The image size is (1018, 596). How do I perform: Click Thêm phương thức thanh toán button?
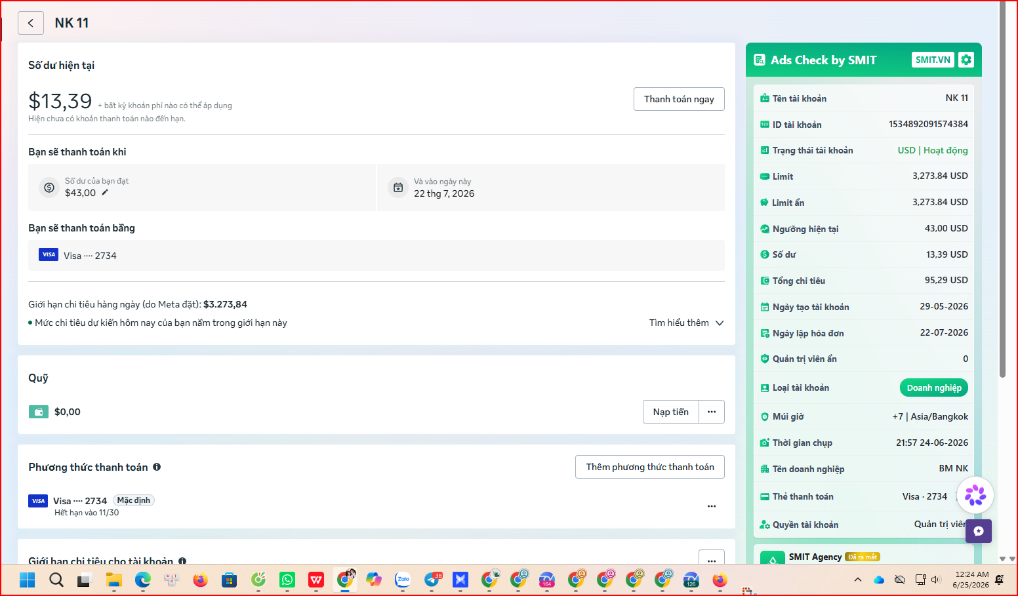point(650,467)
